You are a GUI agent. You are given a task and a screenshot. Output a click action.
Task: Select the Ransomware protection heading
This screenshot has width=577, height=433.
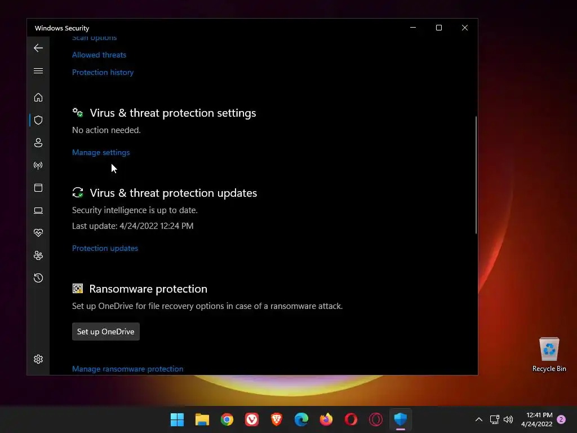point(148,289)
